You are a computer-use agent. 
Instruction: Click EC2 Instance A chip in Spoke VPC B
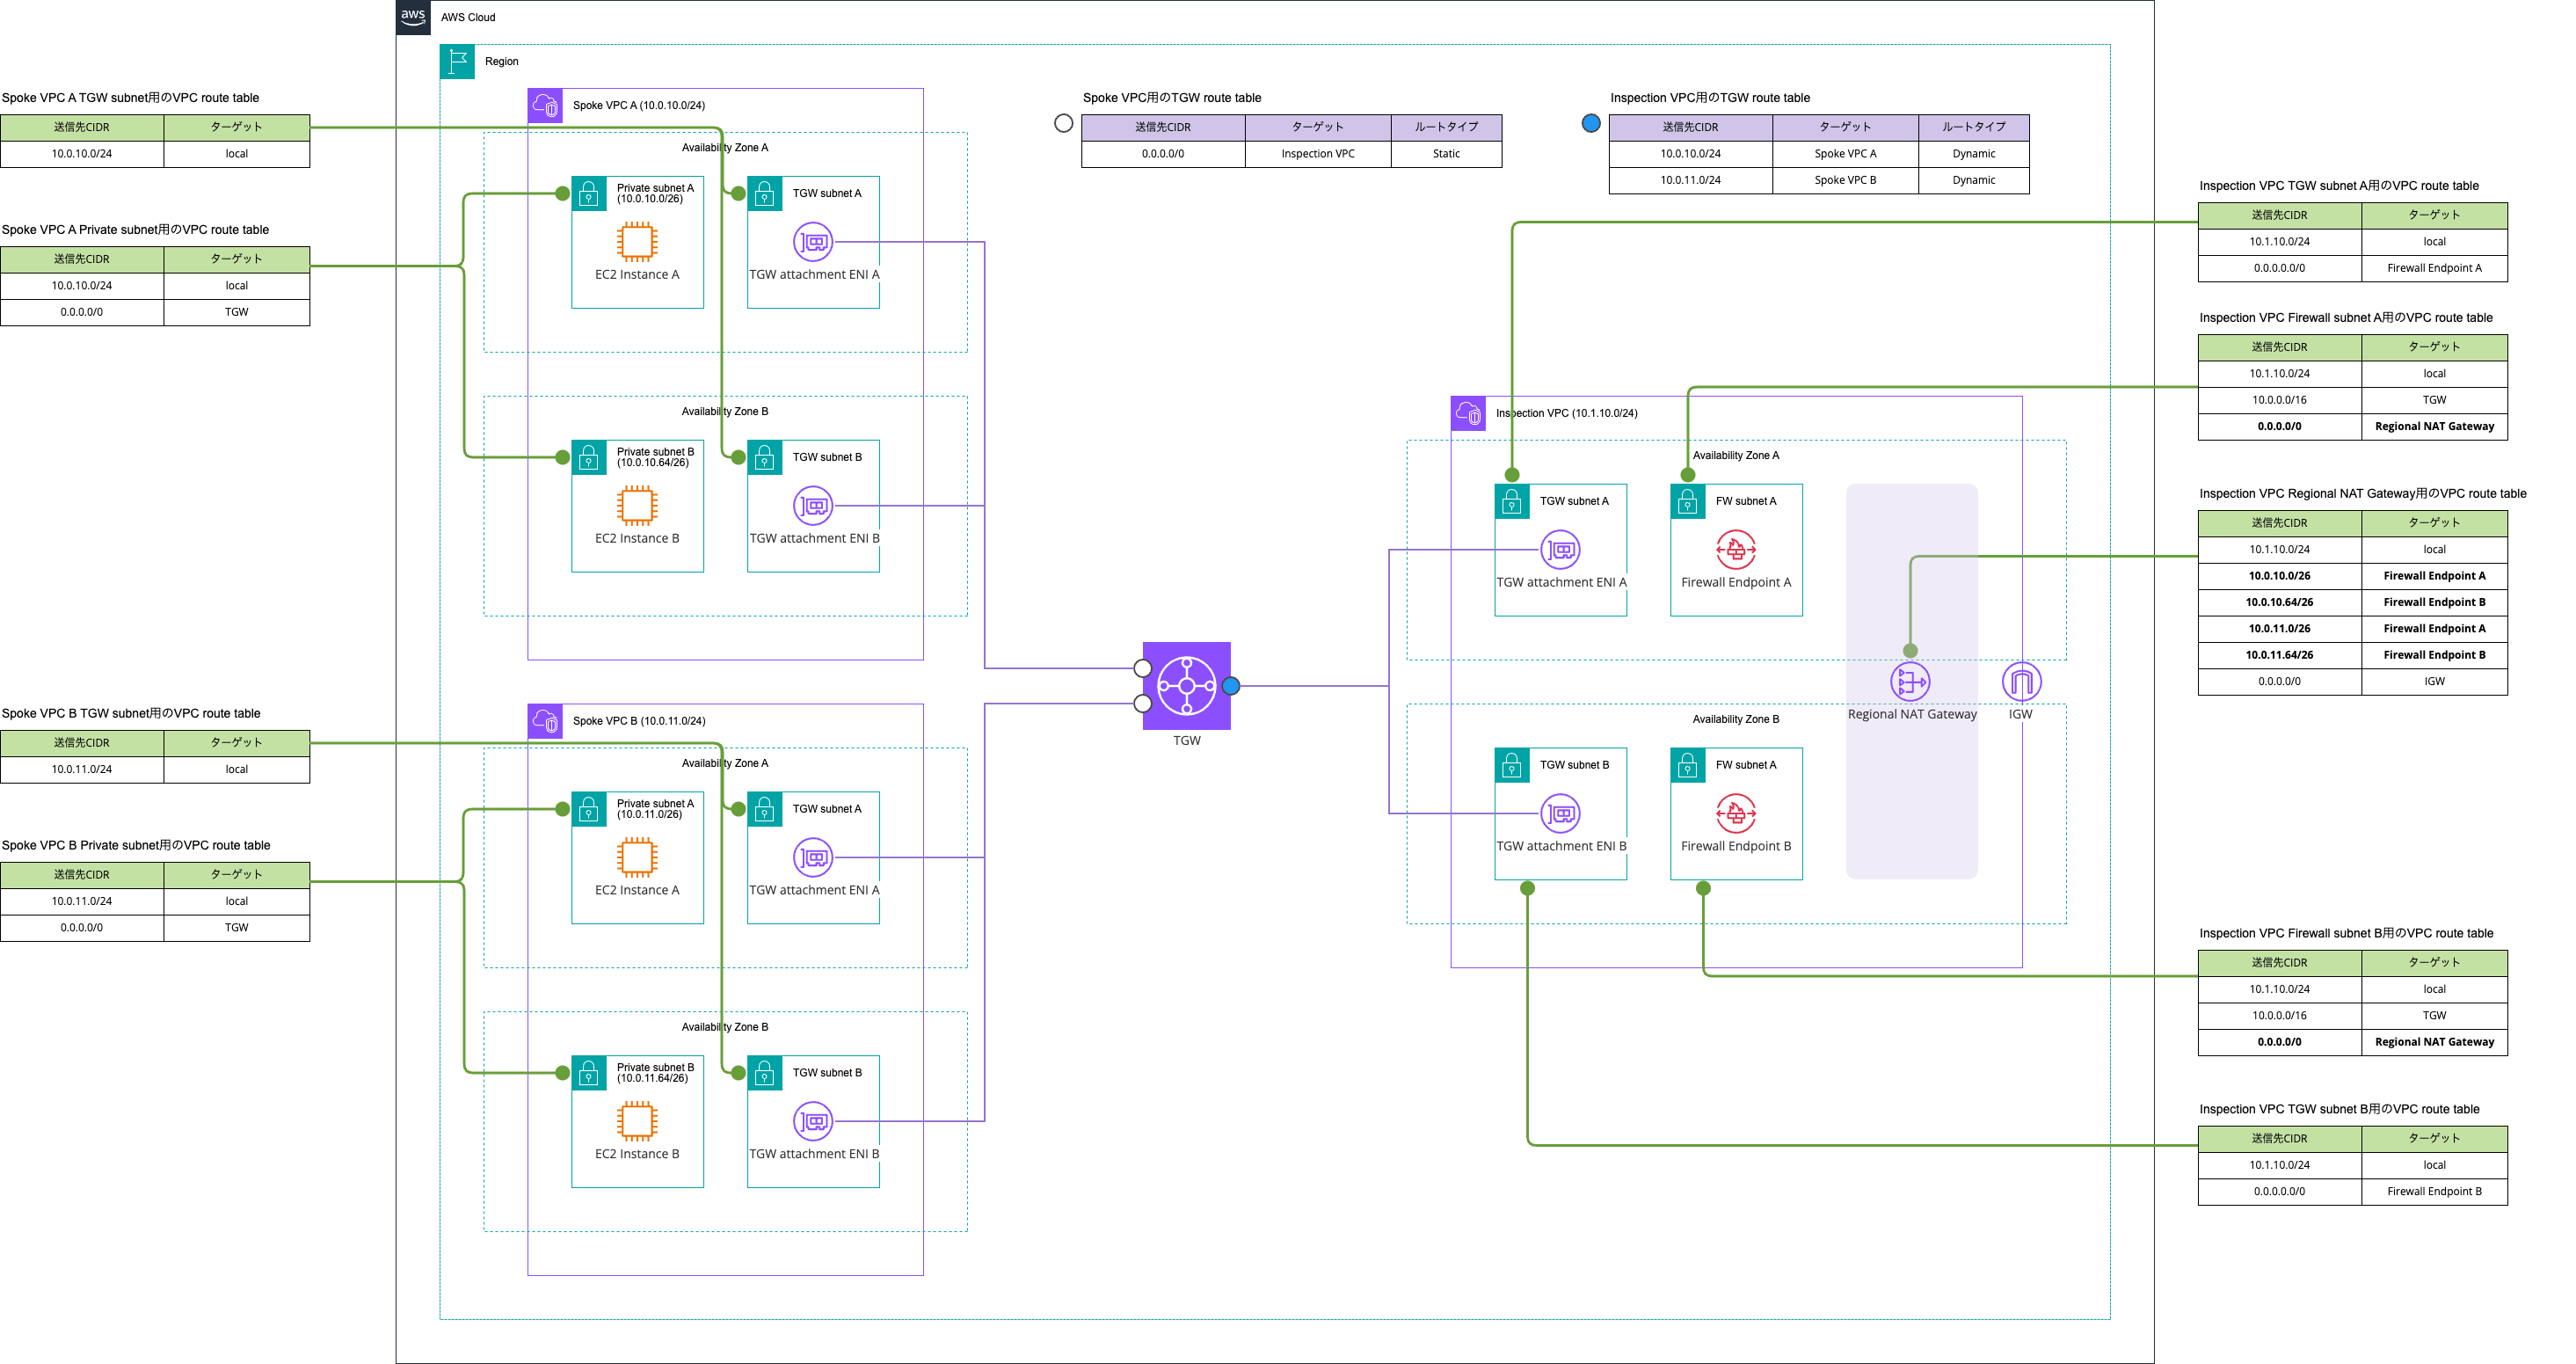click(637, 858)
